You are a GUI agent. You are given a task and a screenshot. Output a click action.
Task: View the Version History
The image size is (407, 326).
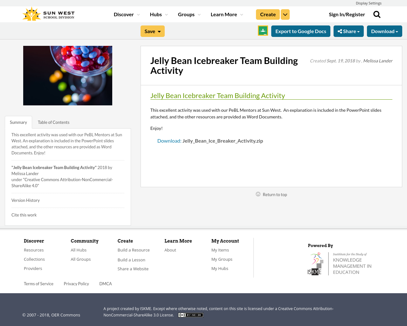click(x=25, y=200)
